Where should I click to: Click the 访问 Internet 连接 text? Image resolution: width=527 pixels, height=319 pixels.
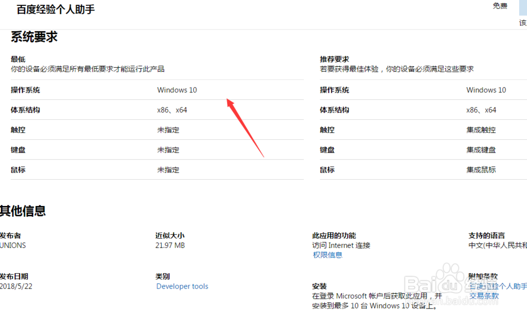[x=341, y=245]
